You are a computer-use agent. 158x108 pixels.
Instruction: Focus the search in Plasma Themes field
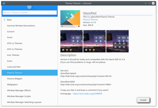tap(30, 12)
